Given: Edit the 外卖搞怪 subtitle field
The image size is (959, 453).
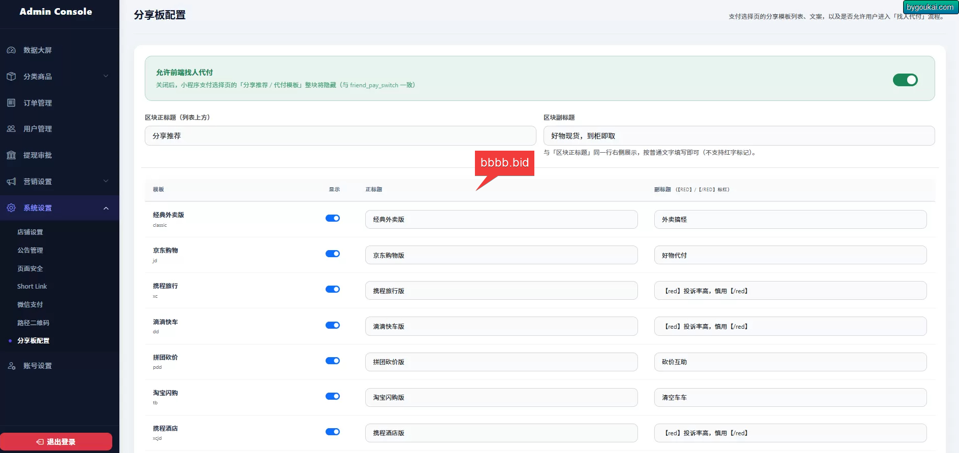Looking at the screenshot, I should click(790, 220).
